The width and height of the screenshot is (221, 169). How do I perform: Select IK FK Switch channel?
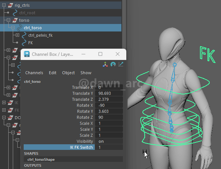click(59, 147)
